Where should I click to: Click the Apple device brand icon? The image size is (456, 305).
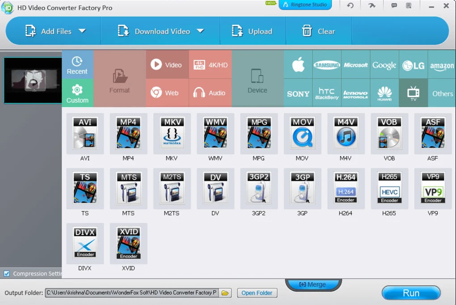click(x=298, y=65)
